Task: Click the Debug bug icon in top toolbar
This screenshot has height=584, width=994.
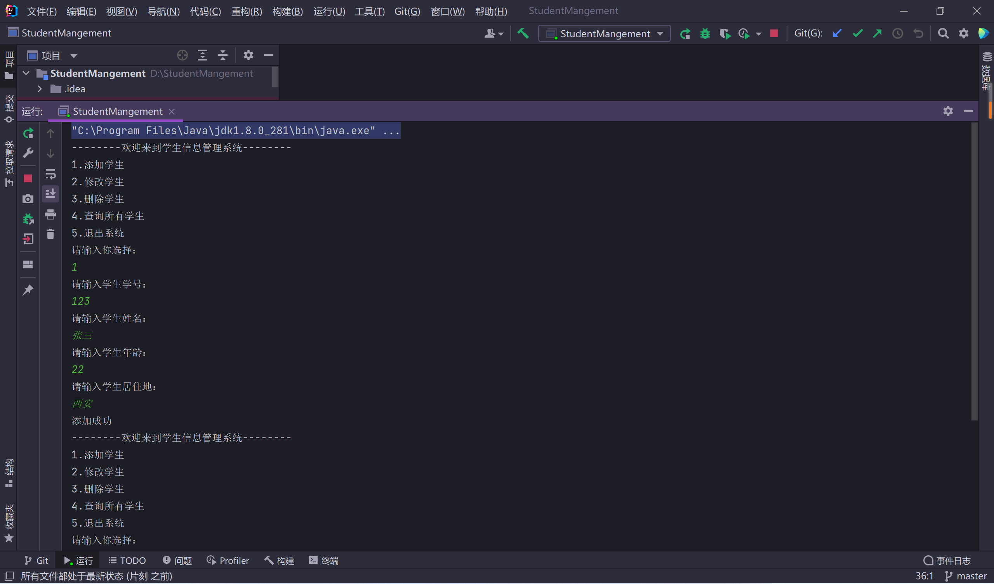Action: tap(705, 34)
